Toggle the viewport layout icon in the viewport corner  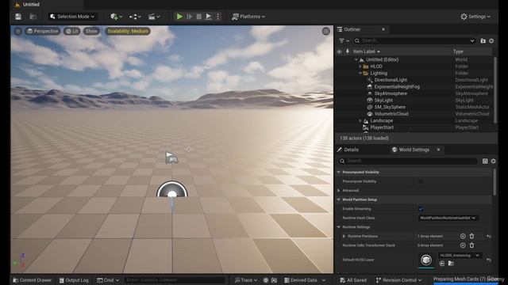point(325,31)
